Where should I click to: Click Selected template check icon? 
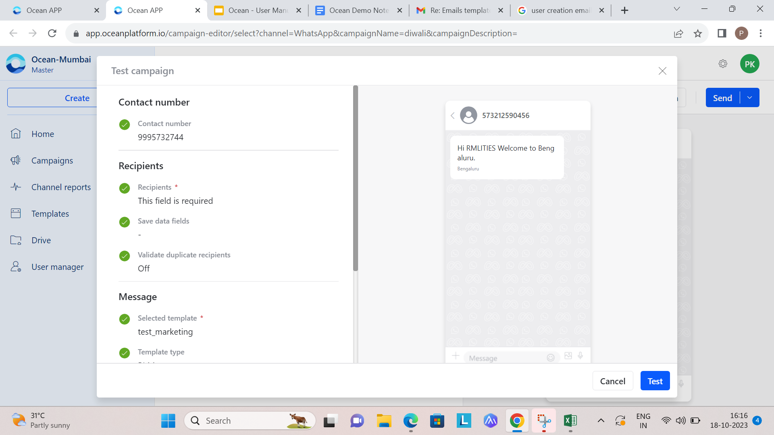pyautogui.click(x=125, y=319)
